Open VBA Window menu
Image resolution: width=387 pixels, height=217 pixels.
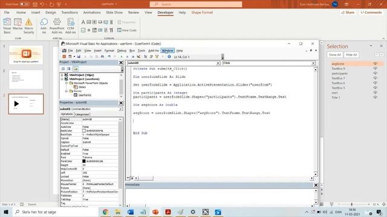(167, 51)
